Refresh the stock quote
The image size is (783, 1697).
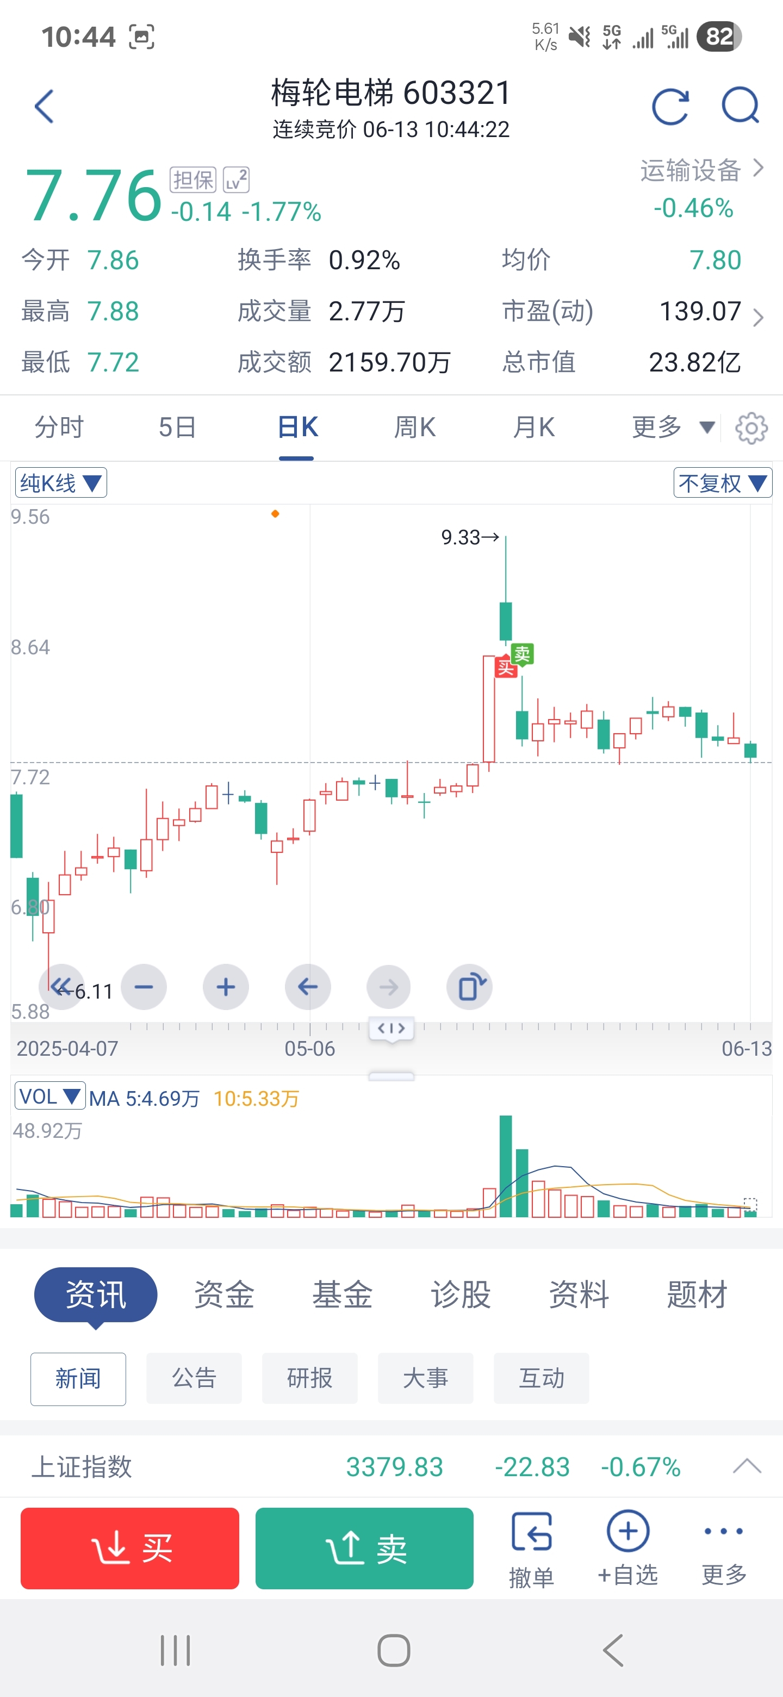(x=670, y=106)
